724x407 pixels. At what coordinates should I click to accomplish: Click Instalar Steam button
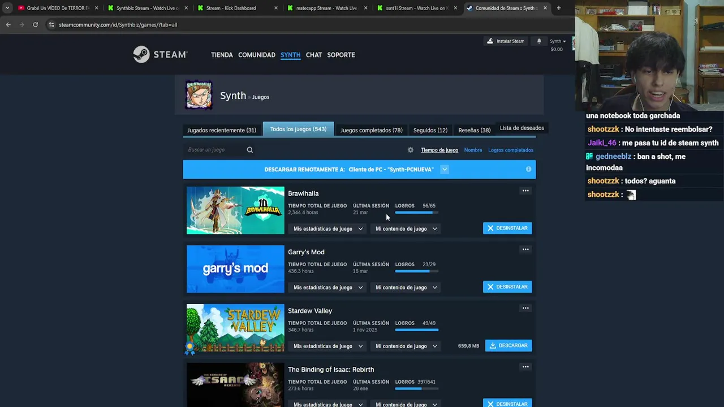[506, 41]
